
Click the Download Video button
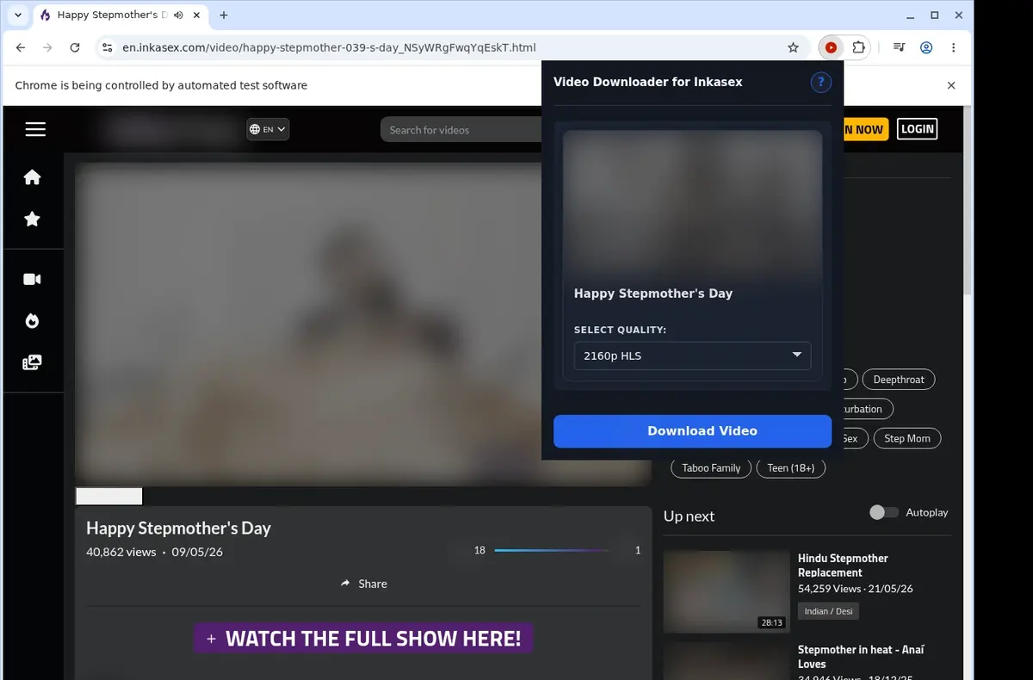click(692, 431)
